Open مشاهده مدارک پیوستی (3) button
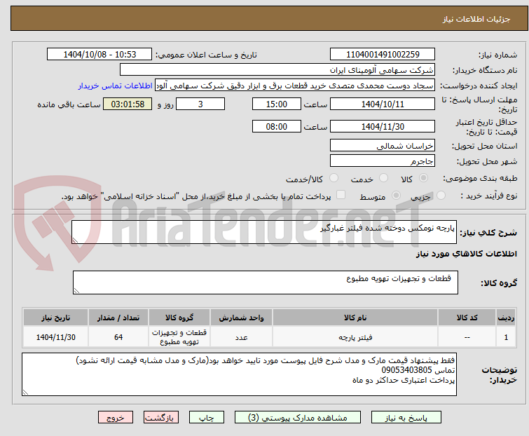Image resolution: width=529 pixels, height=436 pixels. click(x=298, y=418)
